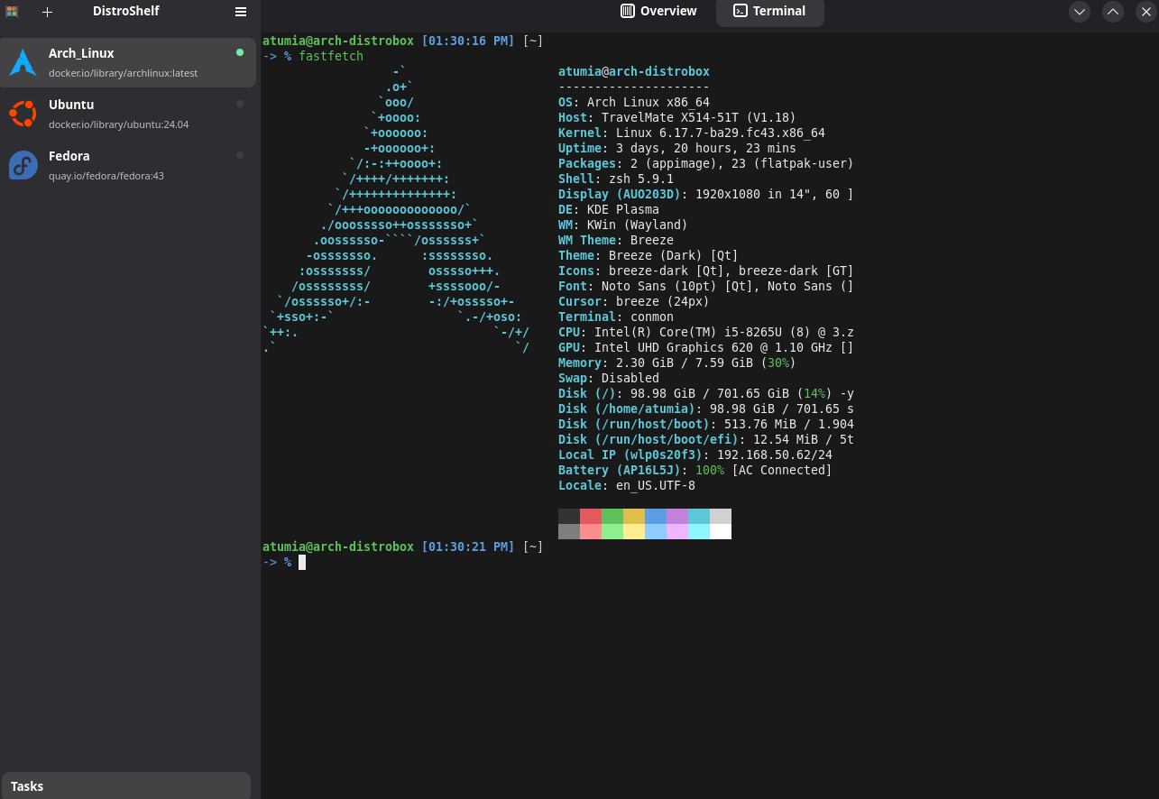Click the 'Battery (AP16L5J): 100%' line
The width and height of the screenshot is (1159, 799).
pos(695,470)
